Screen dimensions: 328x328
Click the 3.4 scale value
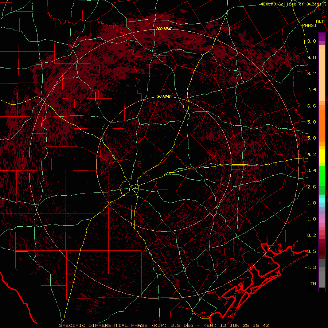pyautogui.click(x=312, y=171)
